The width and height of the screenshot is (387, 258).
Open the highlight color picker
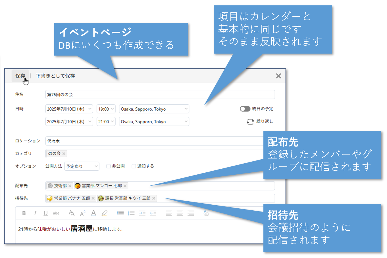point(105,213)
